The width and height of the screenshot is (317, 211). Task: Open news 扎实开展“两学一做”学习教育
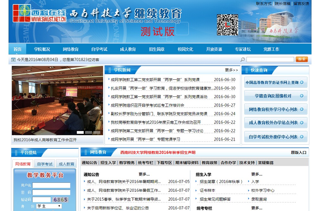pyautogui.click(x=162, y=88)
